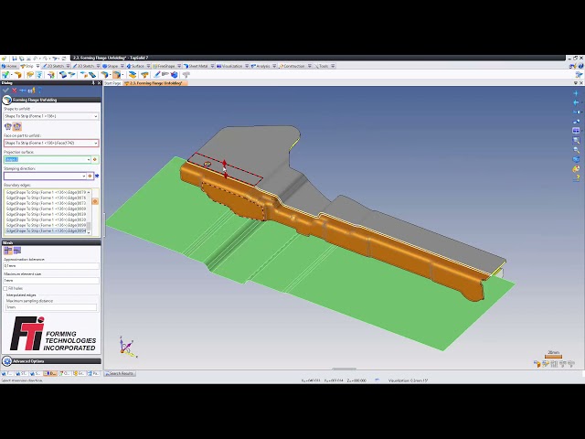Toggle the second shape selection mode button

tap(15, 126)
